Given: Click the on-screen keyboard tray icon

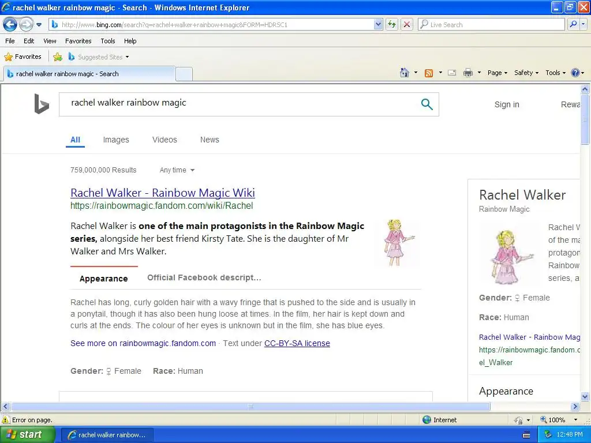Looking at the screenshot, I should (x=526, y=435).
